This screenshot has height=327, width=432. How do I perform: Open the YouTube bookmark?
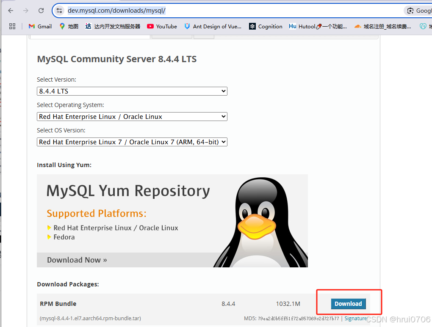pyautogui.click(x=162, y=26)
